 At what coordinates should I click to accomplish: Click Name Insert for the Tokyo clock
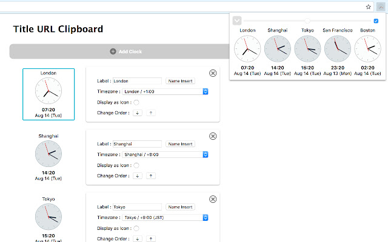click(180, 207)
